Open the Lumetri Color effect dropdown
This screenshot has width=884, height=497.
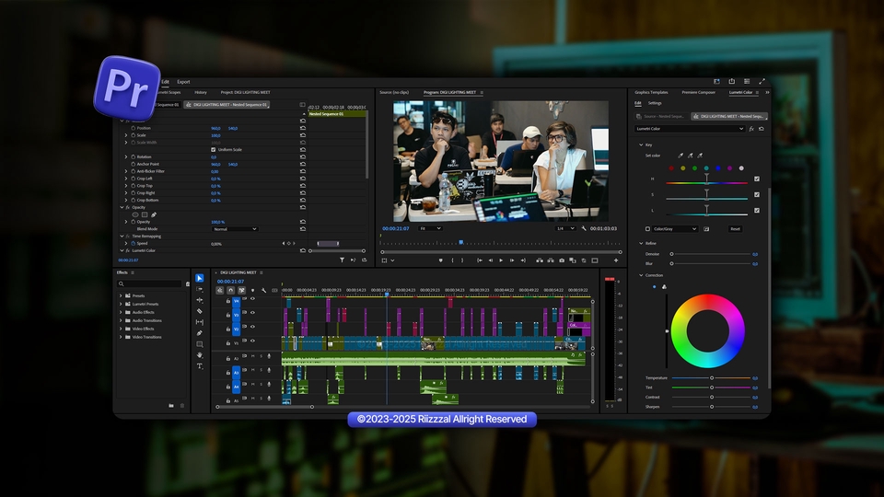(690, 129)
